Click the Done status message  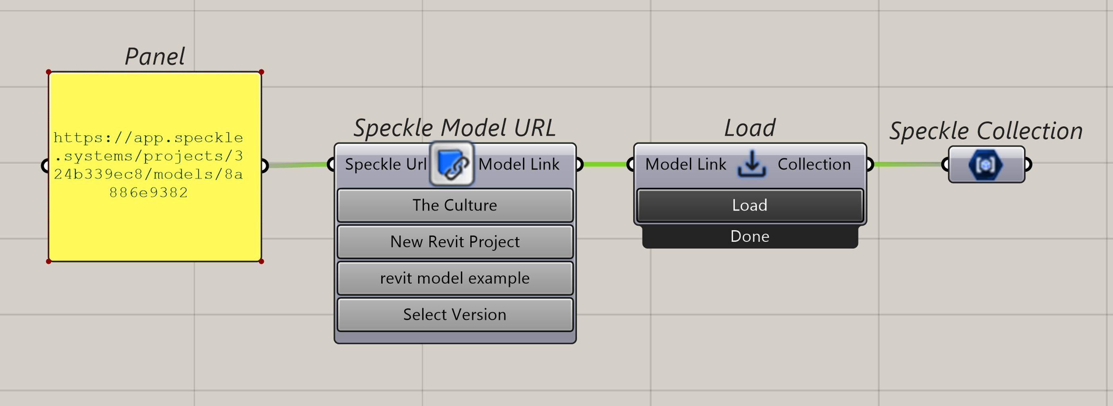(750, 237)
